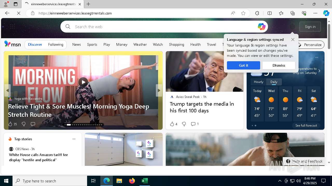The width and height of the screenshot is (332, 186).
Task: Click the Got it button
Action: (x=243, y=65)
